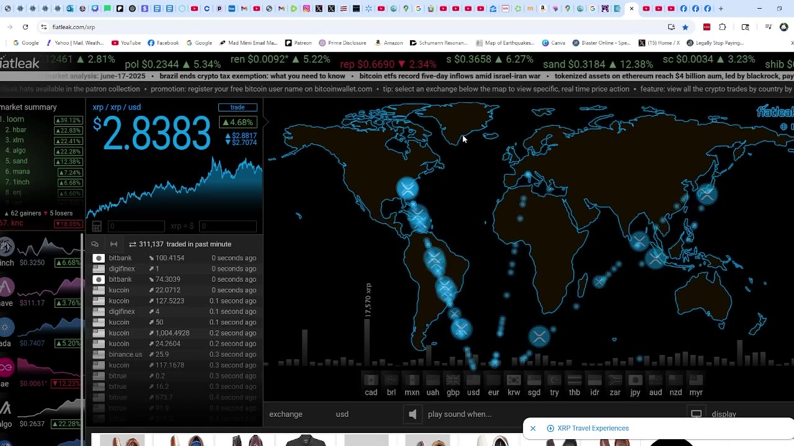
Task: Select the USD currency flag
Action: [x=473, y=380]
